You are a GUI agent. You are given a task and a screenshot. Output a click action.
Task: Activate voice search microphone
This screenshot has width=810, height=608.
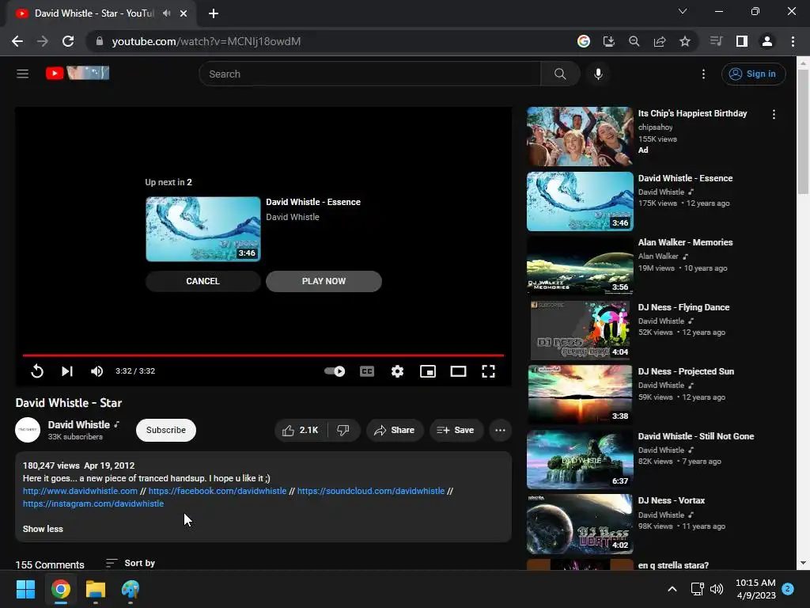598,74
